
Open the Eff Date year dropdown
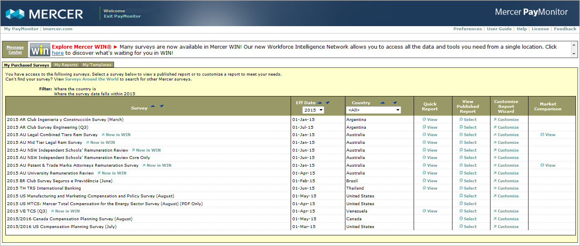pyautogui.click(x=313, y=110)
